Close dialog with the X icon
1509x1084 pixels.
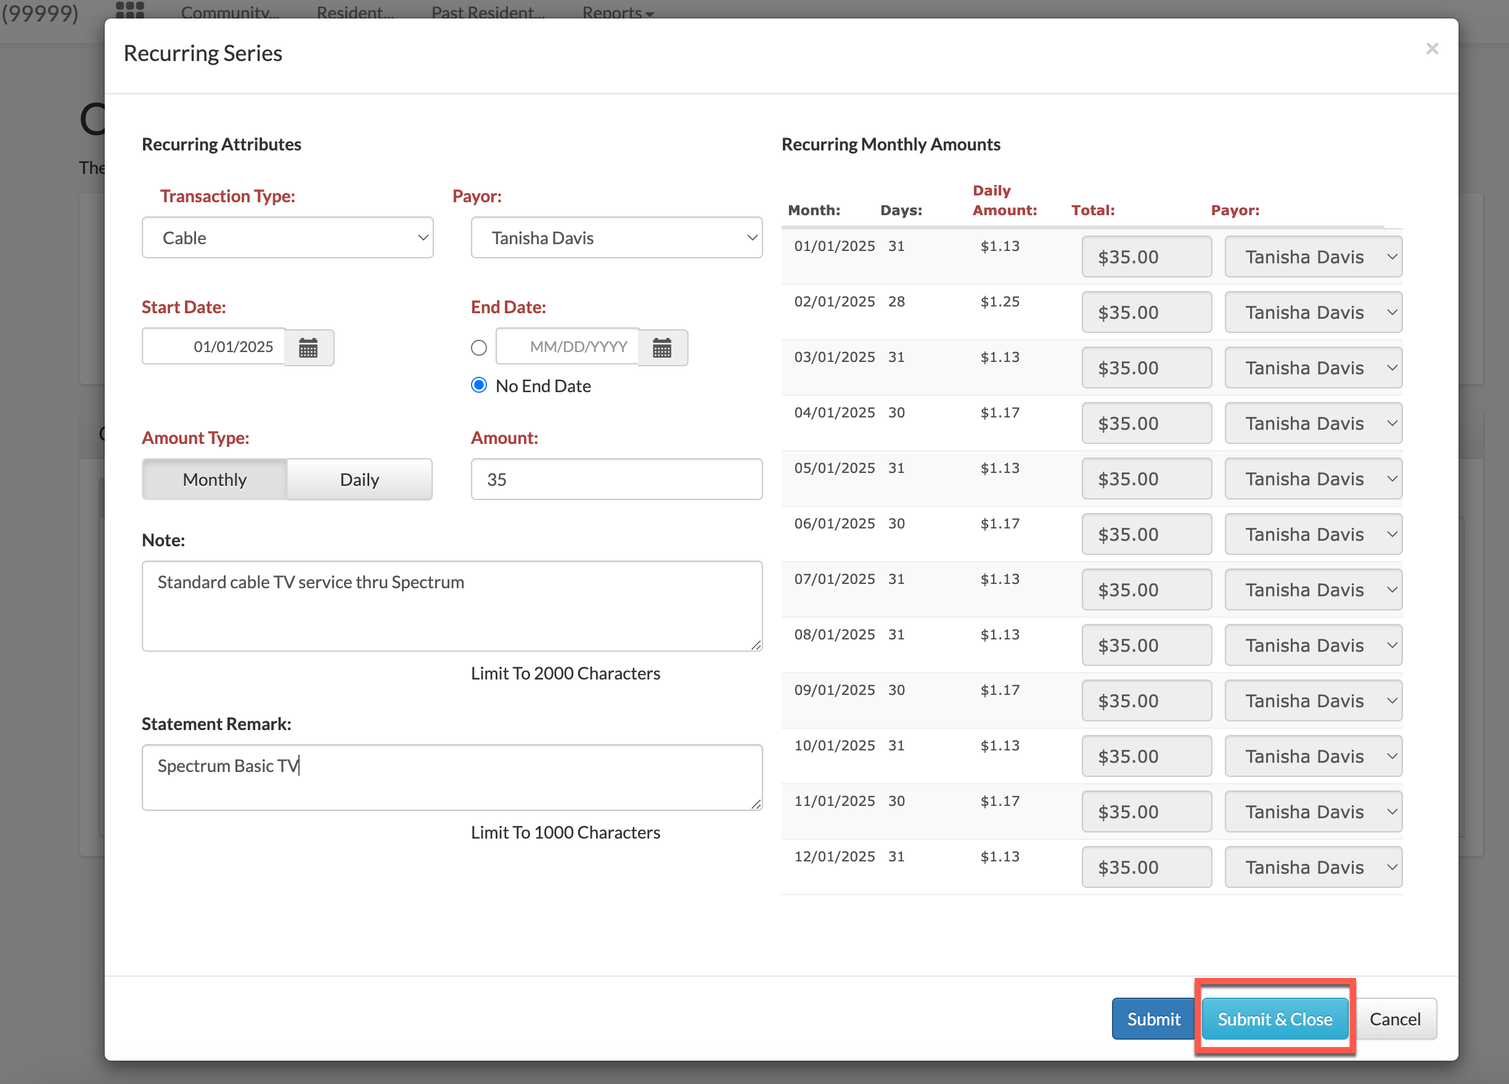(x=1432, y=49)
